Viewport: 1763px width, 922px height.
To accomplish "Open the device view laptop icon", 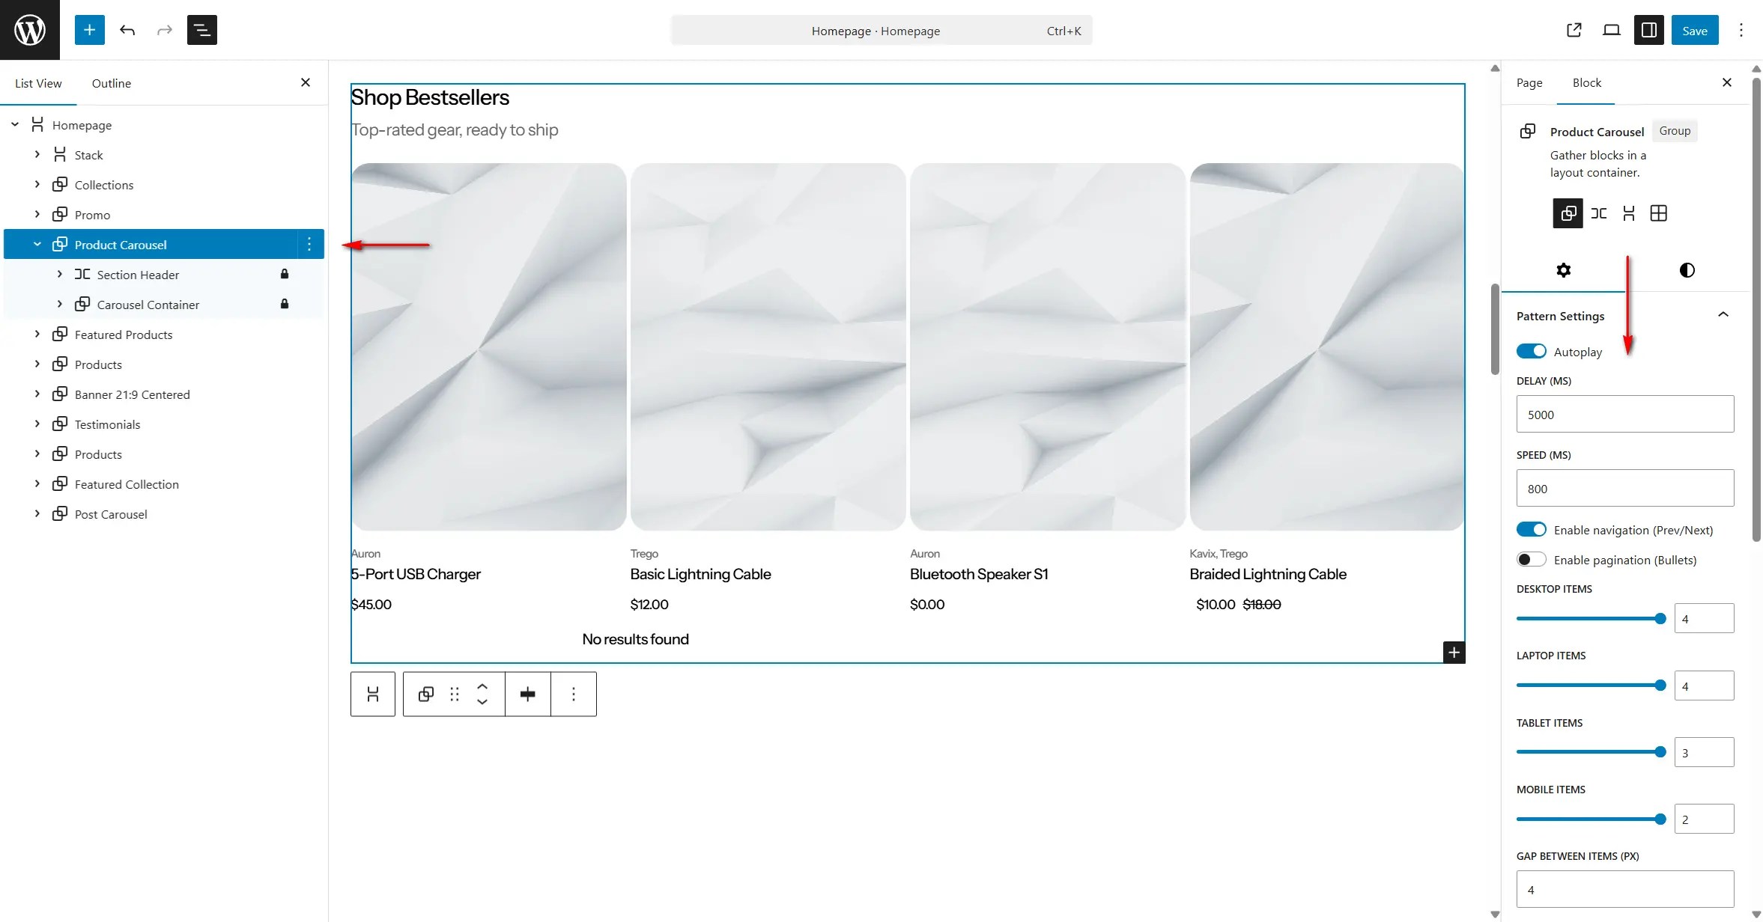I will [1611, 30].
